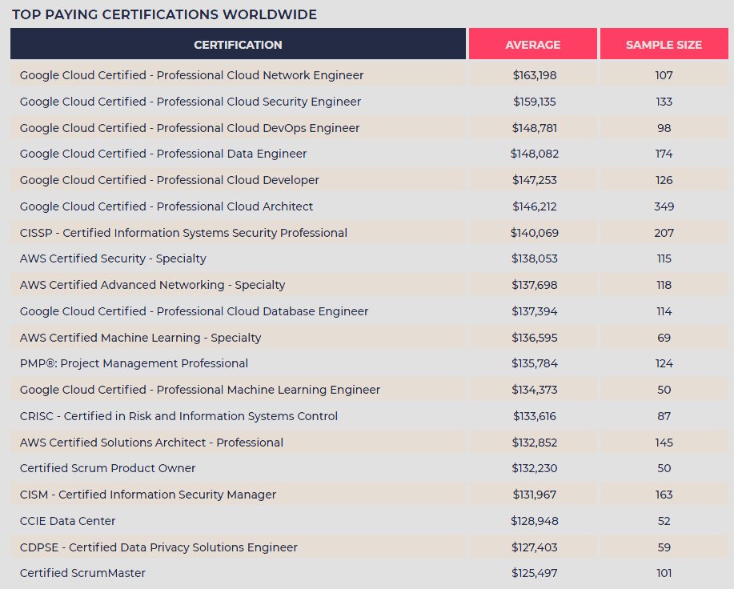Image resolution: width=734 pixels, height=589 pixels.
Task: Select 'CCIE Data Center' row name
Action: pyautogui.click(x=67, y=521)
